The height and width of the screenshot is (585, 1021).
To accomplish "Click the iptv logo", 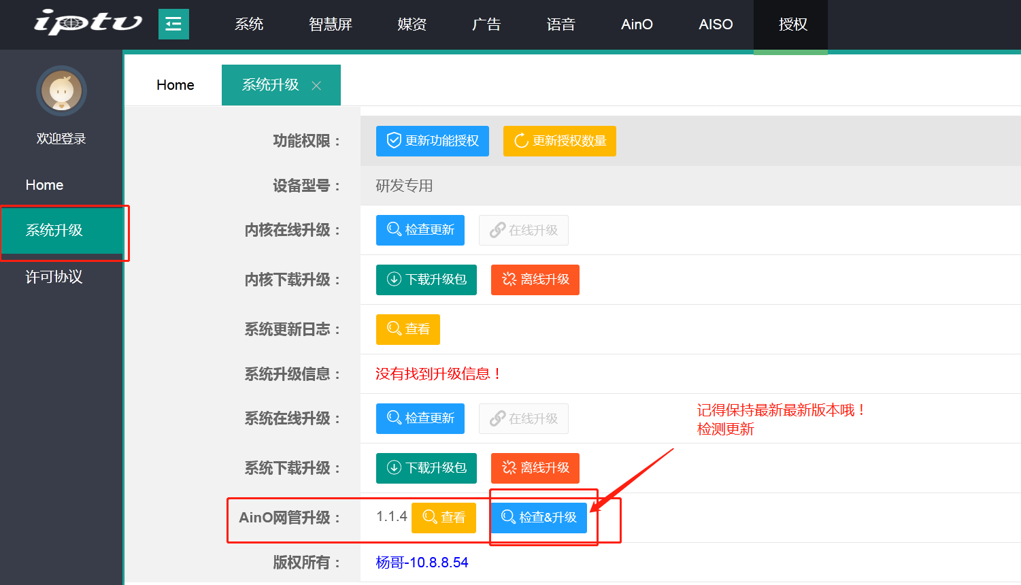I will tap(88, 23).
